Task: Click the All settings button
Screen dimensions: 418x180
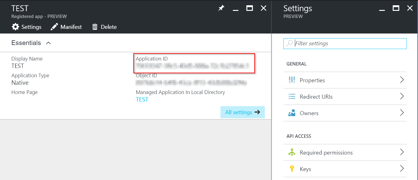Action: pos(242,112)
